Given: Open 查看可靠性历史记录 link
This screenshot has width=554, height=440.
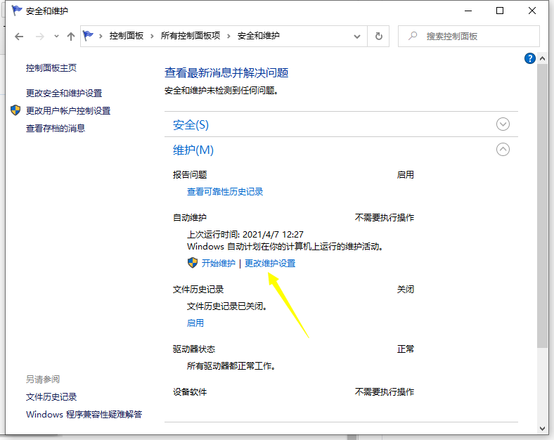Looking at the screenshot, I should (x=225, y=192).
